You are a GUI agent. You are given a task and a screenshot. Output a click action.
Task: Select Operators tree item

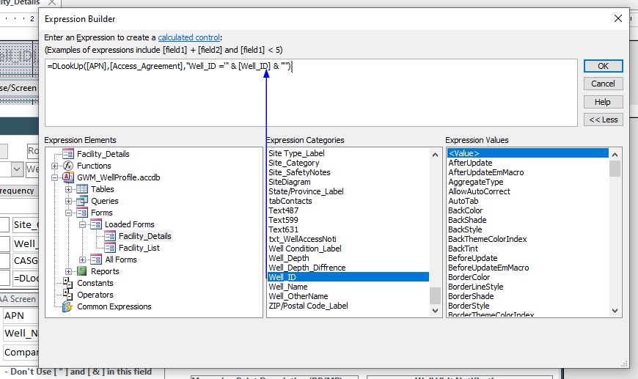point(95,295)
